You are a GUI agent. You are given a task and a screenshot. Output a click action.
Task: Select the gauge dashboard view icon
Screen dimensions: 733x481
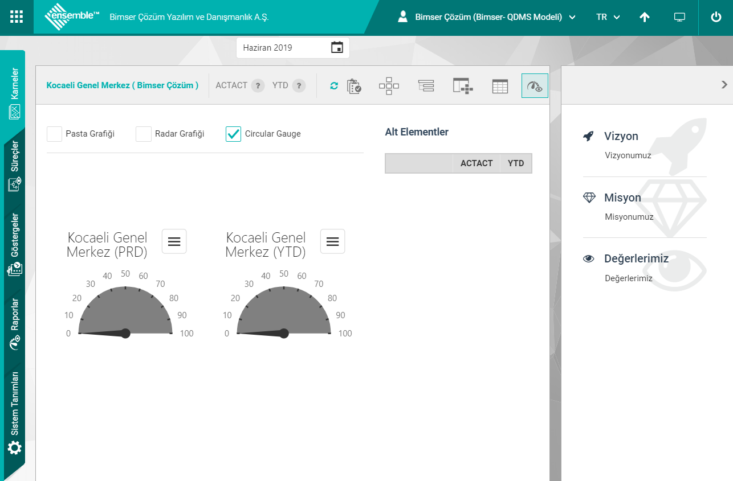(535, 86)
